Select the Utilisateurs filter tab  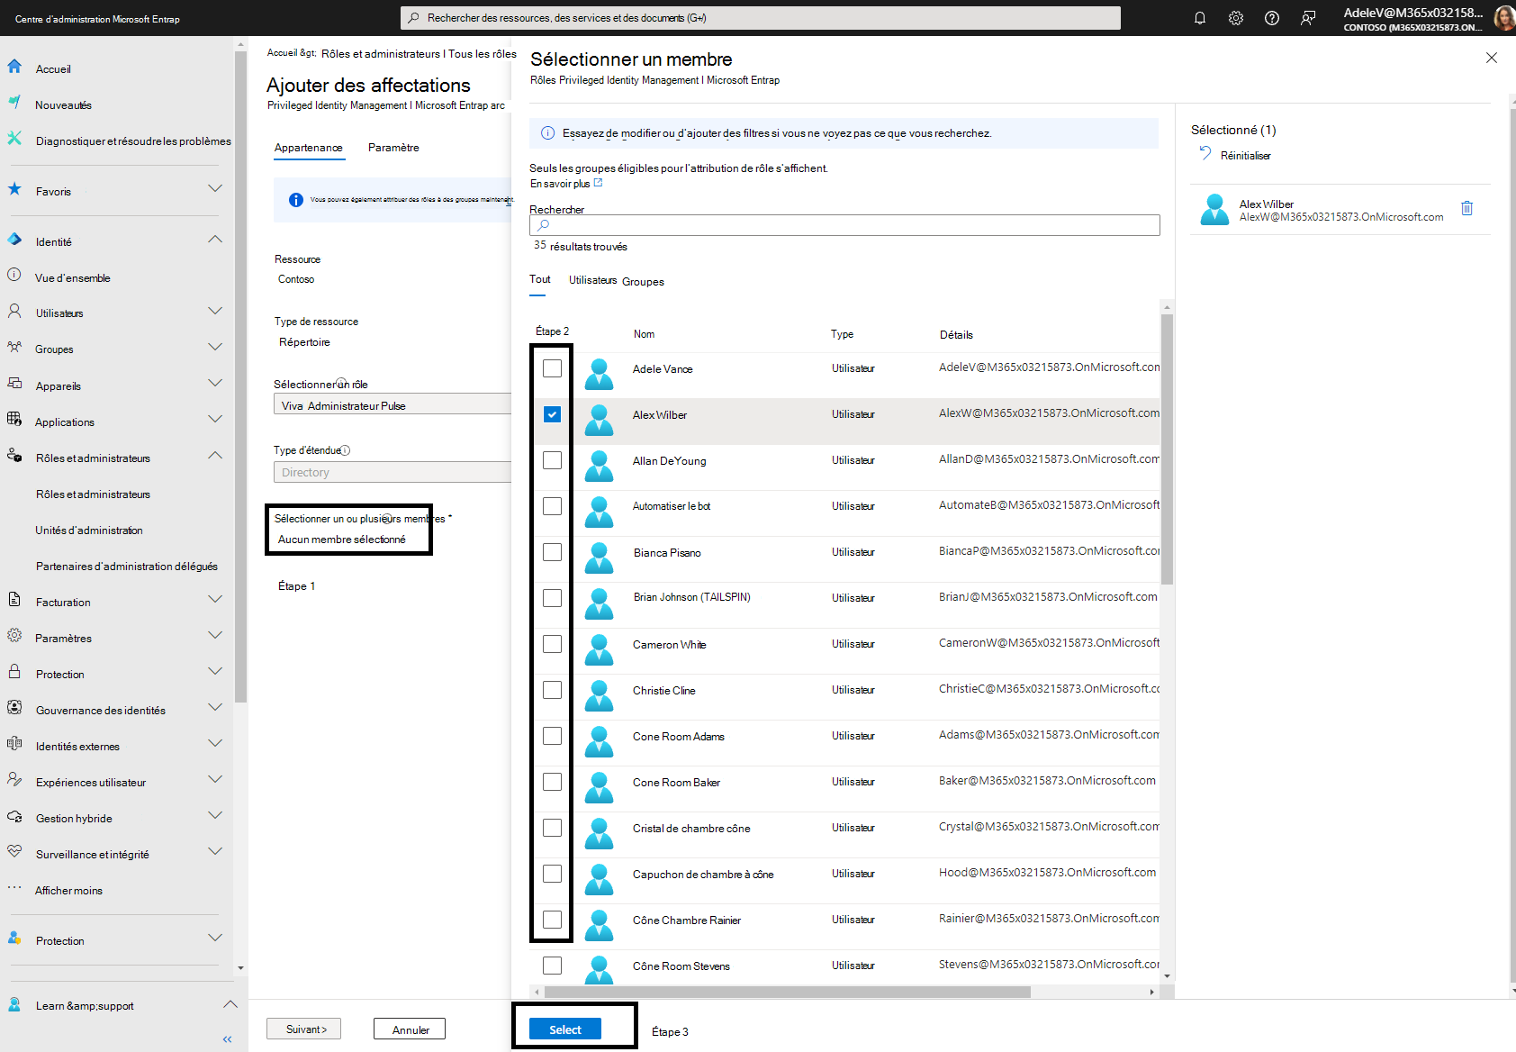tap(593, 280)
